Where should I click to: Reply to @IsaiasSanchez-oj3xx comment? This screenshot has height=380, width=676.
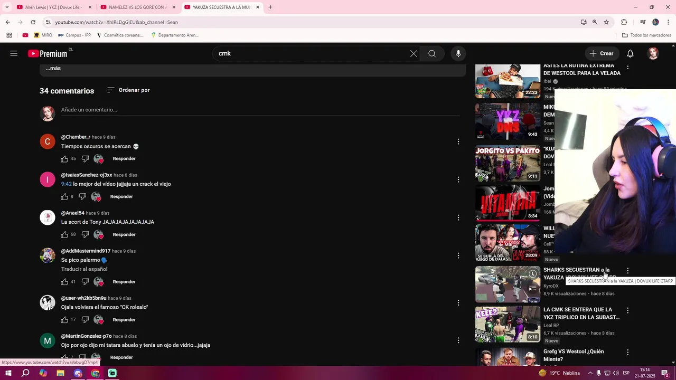121,197
